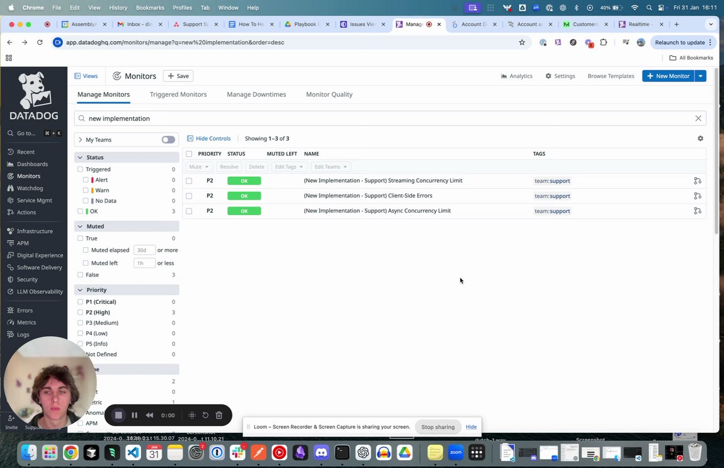724x468 pixels.
Task: Check the Alert status filter
Action: [x=86, y=180]
